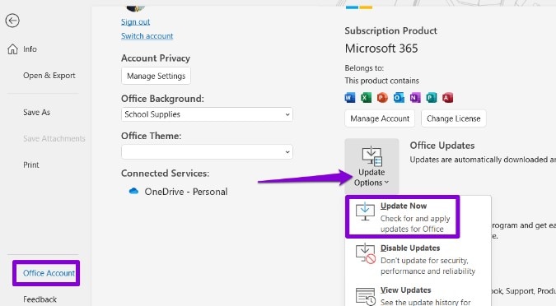Image resolution: width=556 pixels, height=306 pixels.
Task: Open the Info page
Action: pyautogui.click(x=30, y=49)
